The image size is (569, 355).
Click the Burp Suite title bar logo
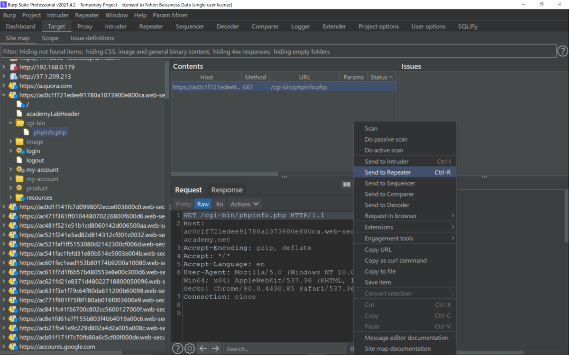[4, 4]
